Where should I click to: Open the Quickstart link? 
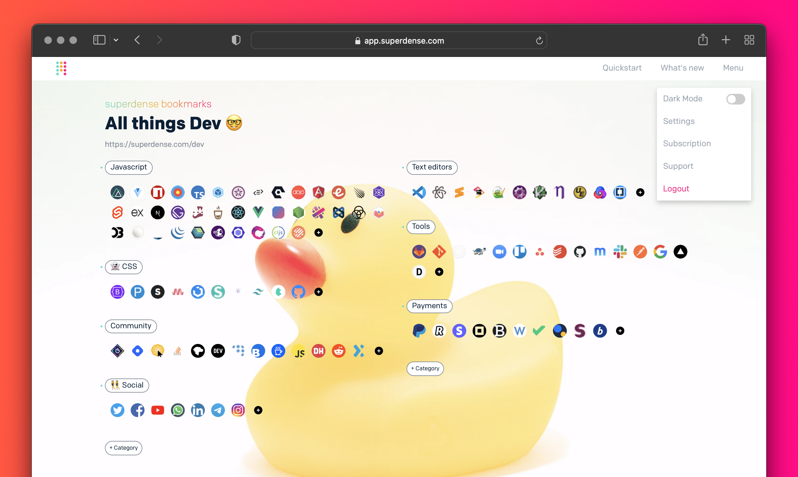point(622,68)
